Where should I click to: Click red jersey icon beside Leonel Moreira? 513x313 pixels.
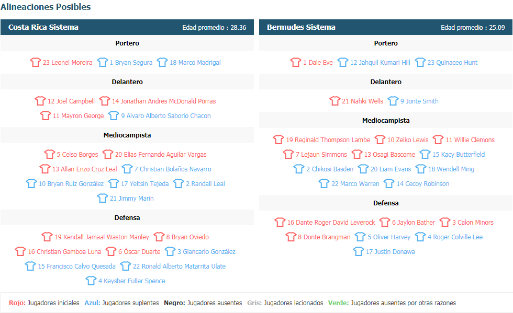36,62
